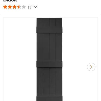Expand the ratings breakdown chevron
Screen dimensions: 101x101
35,7
